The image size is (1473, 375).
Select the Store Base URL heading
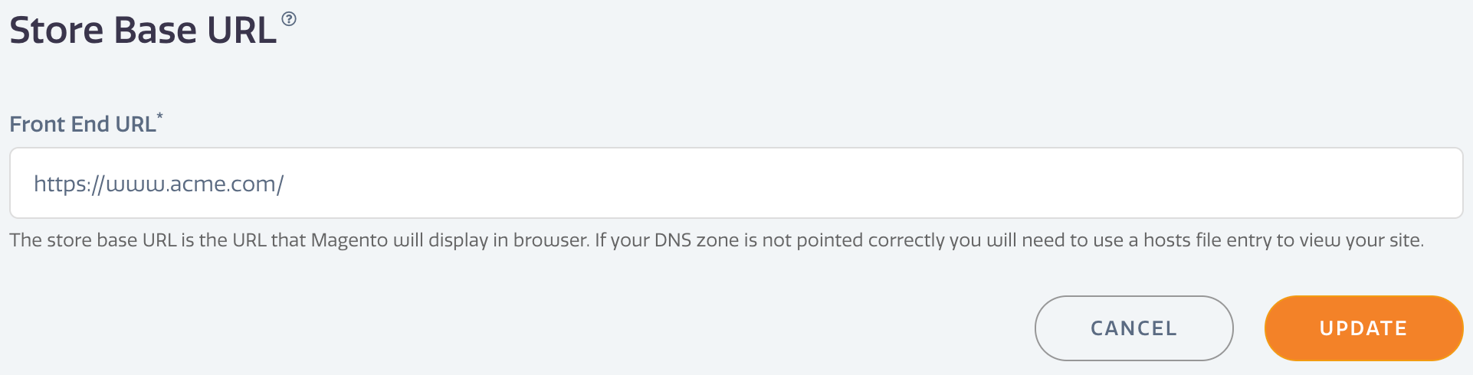point(143,31)
